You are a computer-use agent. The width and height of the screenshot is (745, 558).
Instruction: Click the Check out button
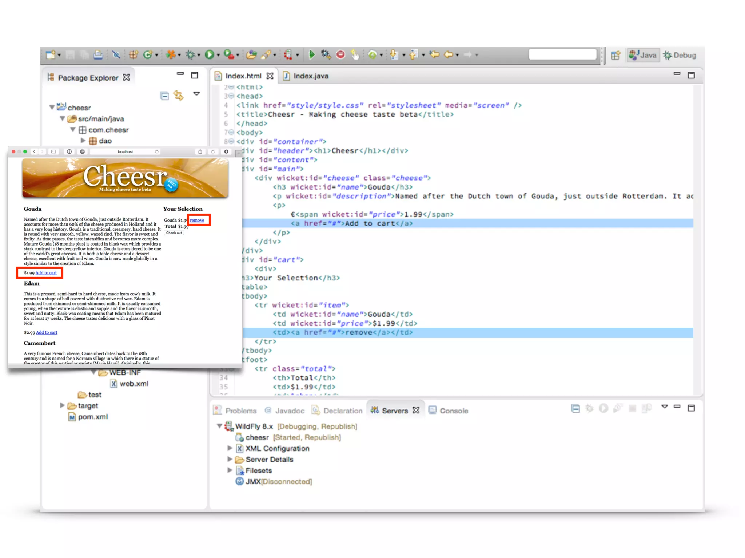(x=174, y=233)
